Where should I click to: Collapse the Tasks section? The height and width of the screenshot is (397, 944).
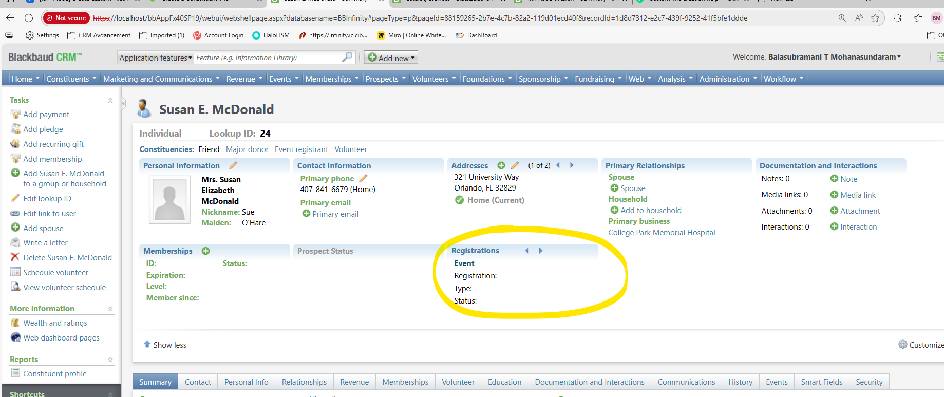click(x=110, y=100)
